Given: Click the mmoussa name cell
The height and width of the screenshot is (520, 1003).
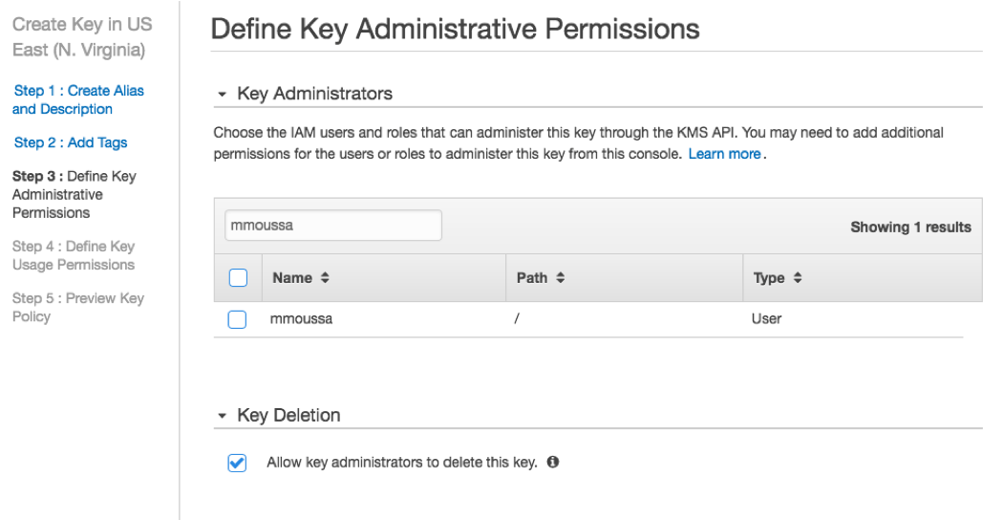Looking at the screenshot, I should point(301,319).
